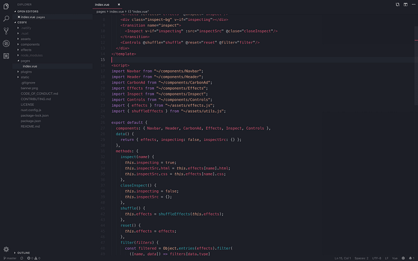The height and width of the screenshot is (261, 418).
Task: Expand the OUTLINE section
Action: click(24, 253)
